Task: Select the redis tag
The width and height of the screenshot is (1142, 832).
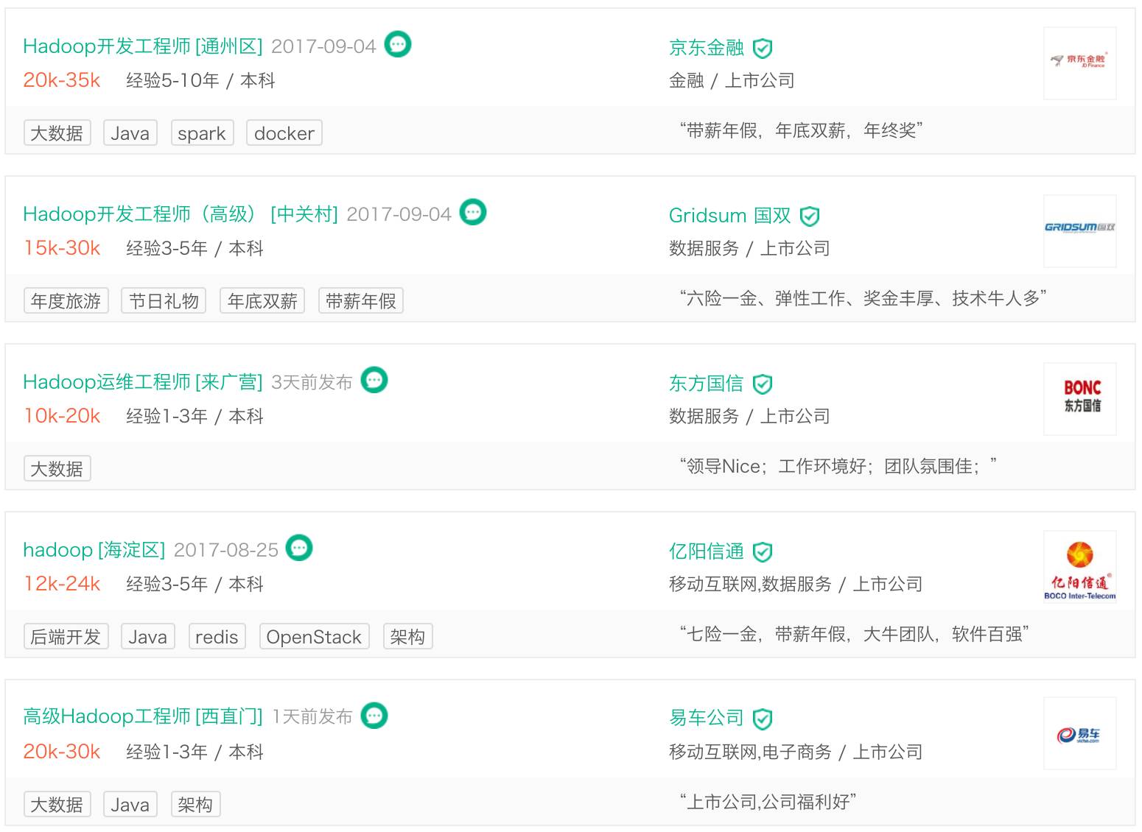Action: pos(217,637)
